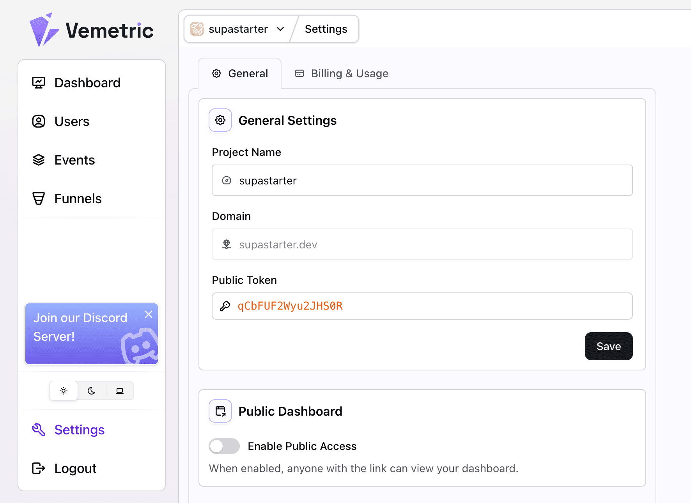Image resolution: width=691 pixels, height=503 pixels.
Task: Click the Settings wrench icon
Action: pos(39,430)
